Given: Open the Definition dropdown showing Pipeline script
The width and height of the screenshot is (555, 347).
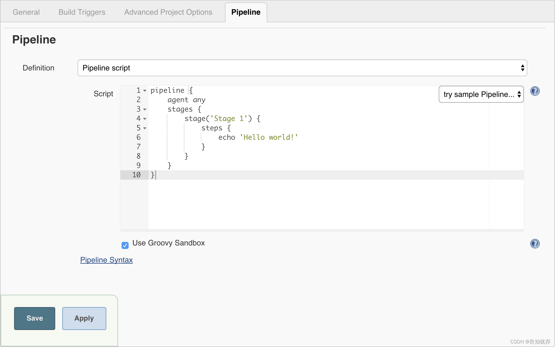Looking at the screenshot, I should coord(302,68).
